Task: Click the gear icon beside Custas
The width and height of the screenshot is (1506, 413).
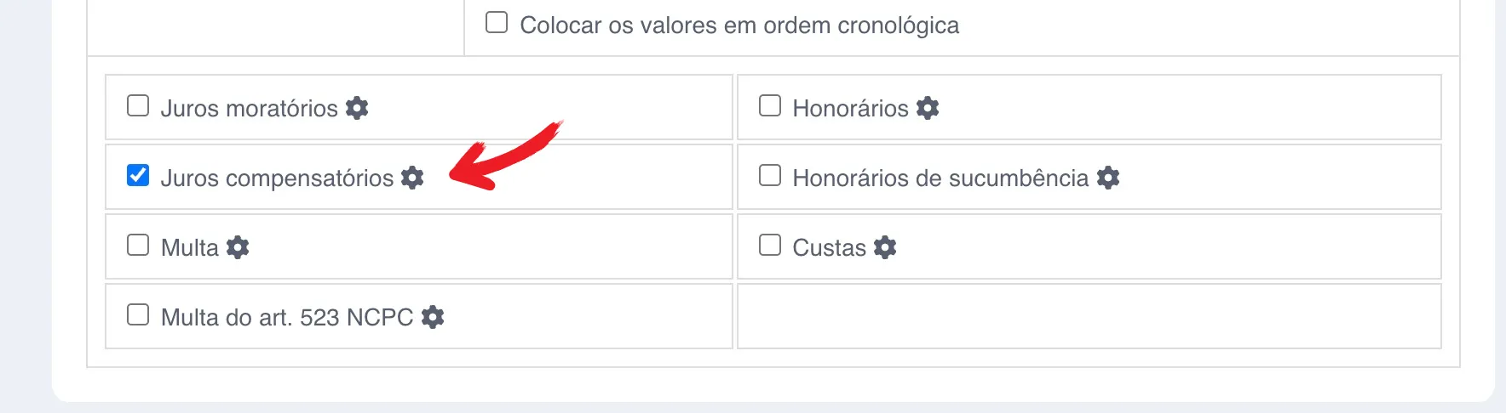Action: [x=885, y=247]
